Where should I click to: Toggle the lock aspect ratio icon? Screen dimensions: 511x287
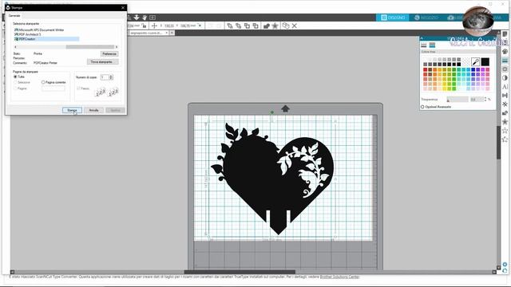pyautogui.click(x=144, y=26)
